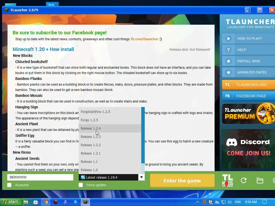Tick the Accounts checkbox
This screenshot has width=275, height=206.
9,185
